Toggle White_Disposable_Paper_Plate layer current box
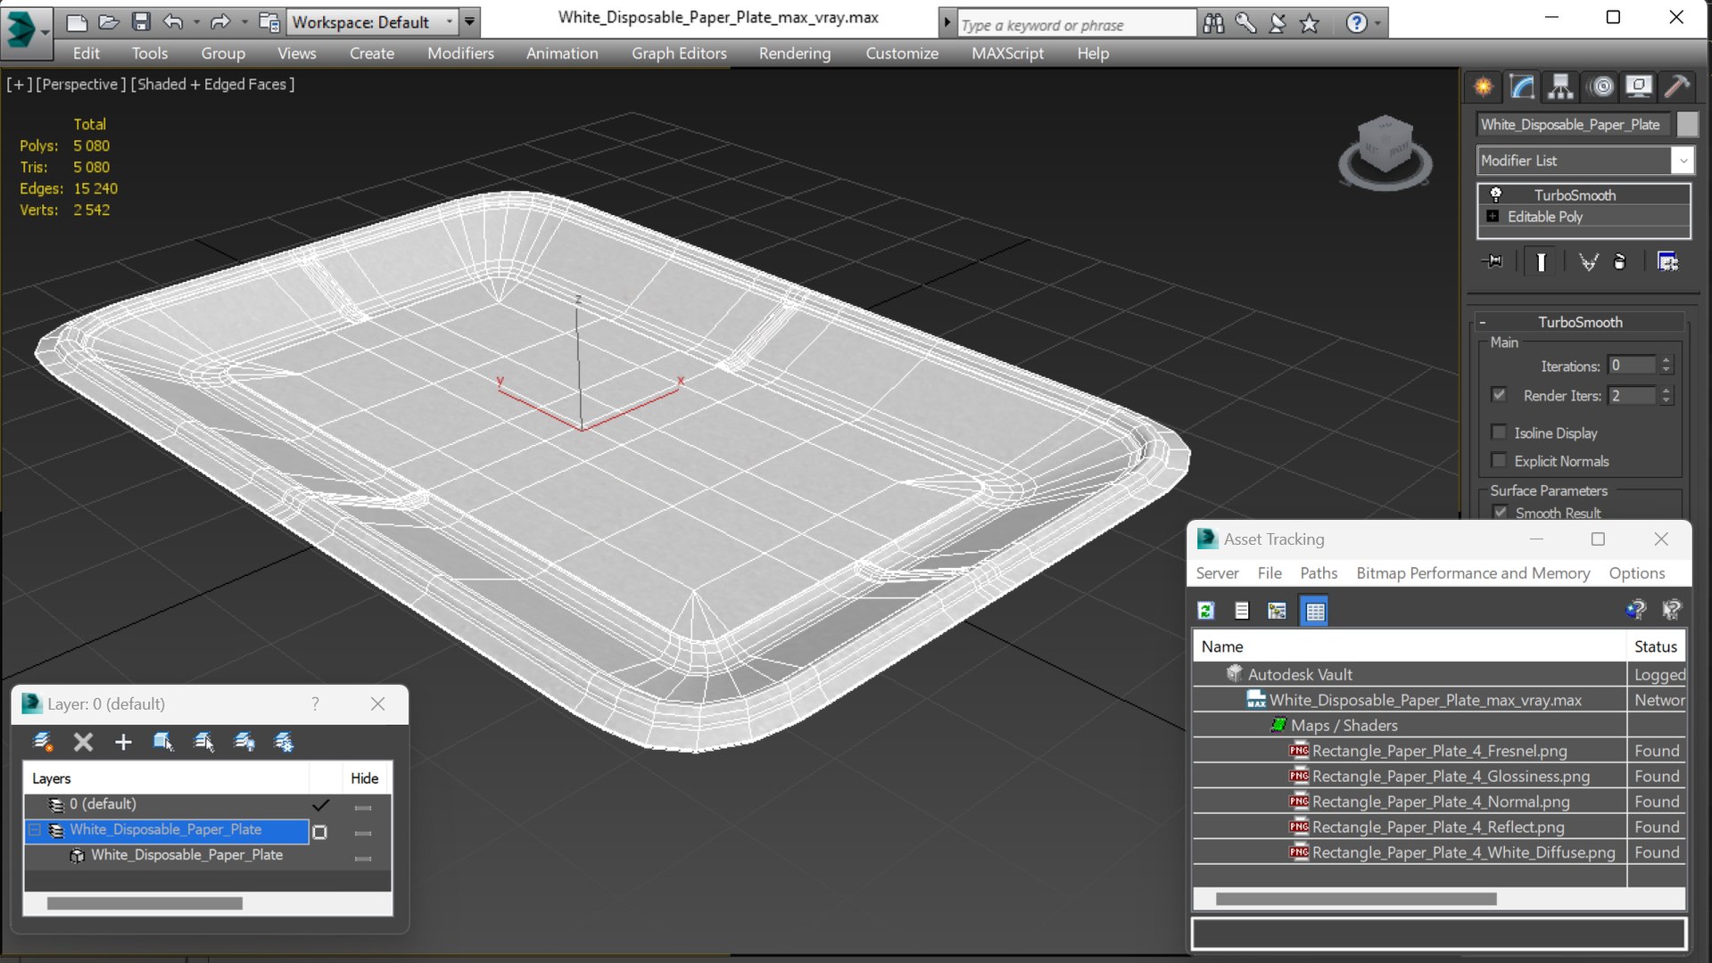 (319, 832)
